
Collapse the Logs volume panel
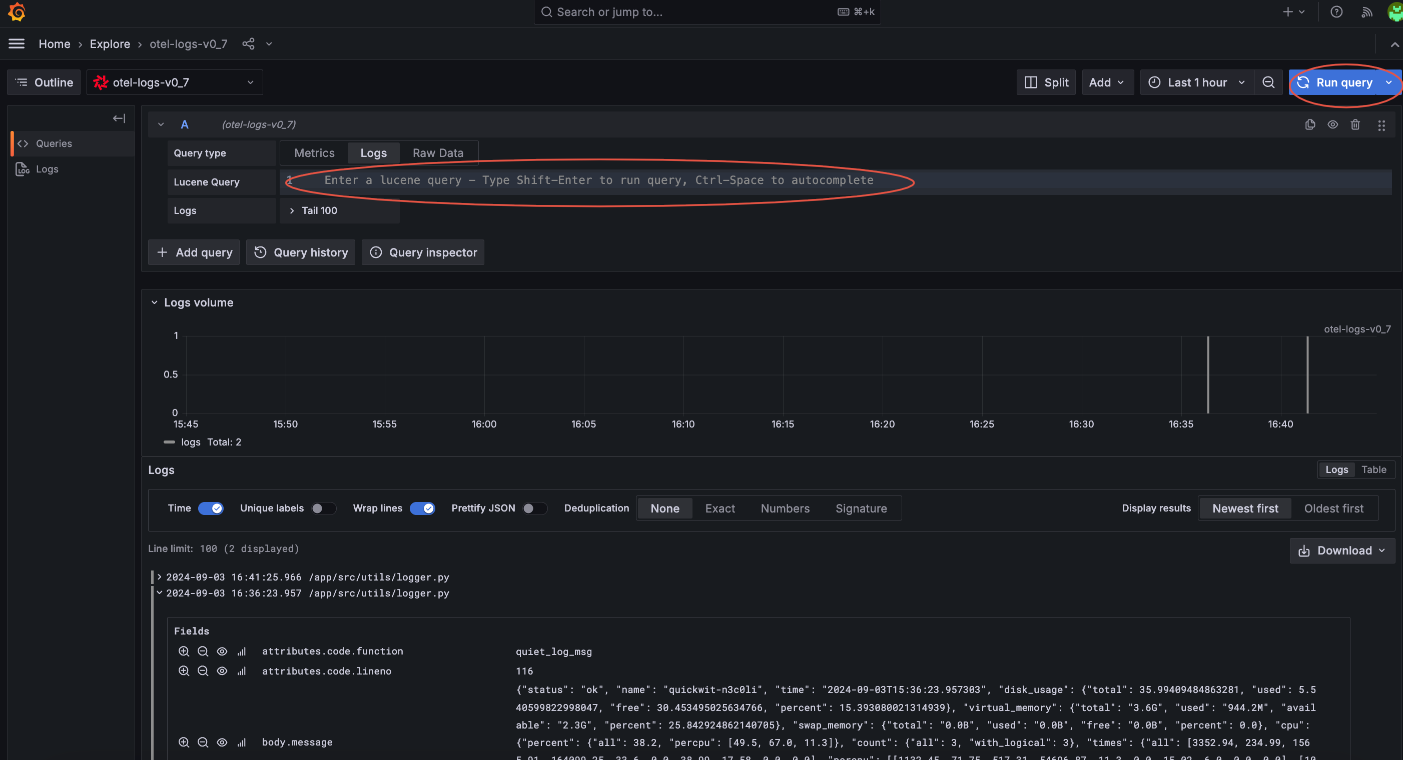[154, 302]
